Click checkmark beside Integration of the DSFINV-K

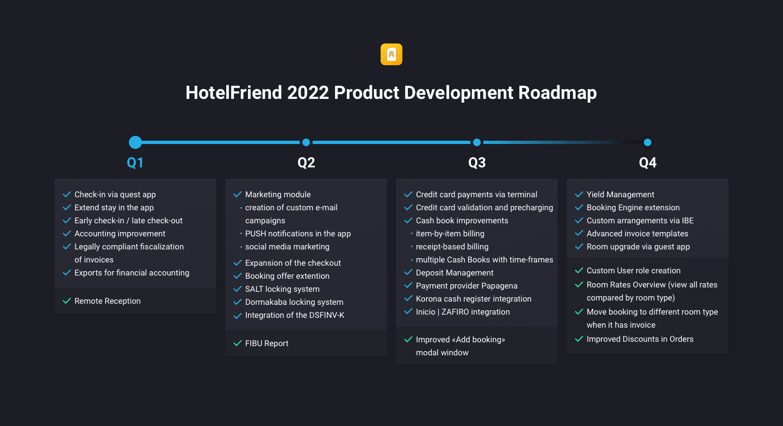coord(238,315)
